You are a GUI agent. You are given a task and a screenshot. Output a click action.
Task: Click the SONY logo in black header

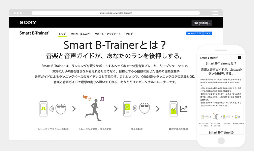[x=28, y=22]
